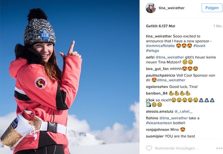The width and height of the screenshot is (223, 154).
Task: Open suomipier commenter profile
Action: click(x=155, y=136)
